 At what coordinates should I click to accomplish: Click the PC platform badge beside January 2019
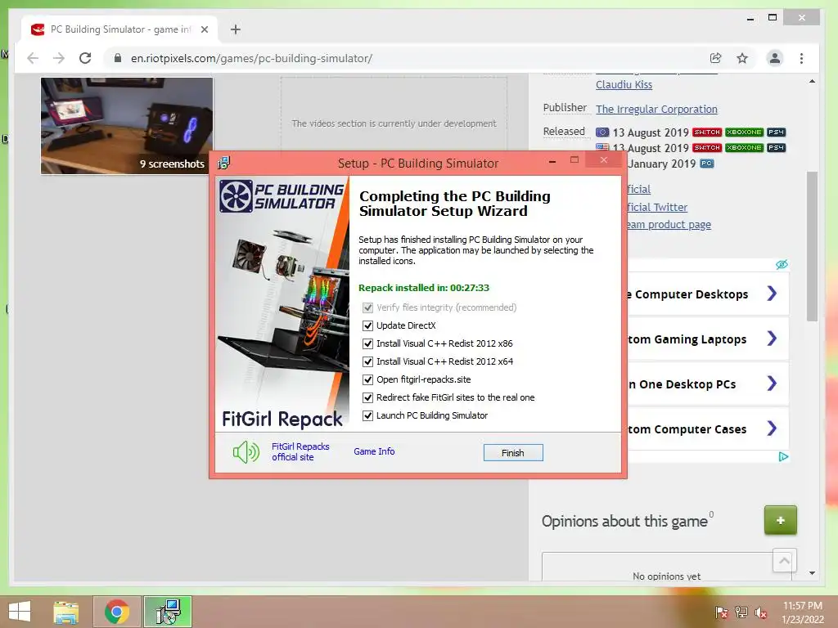click(706, 164)
